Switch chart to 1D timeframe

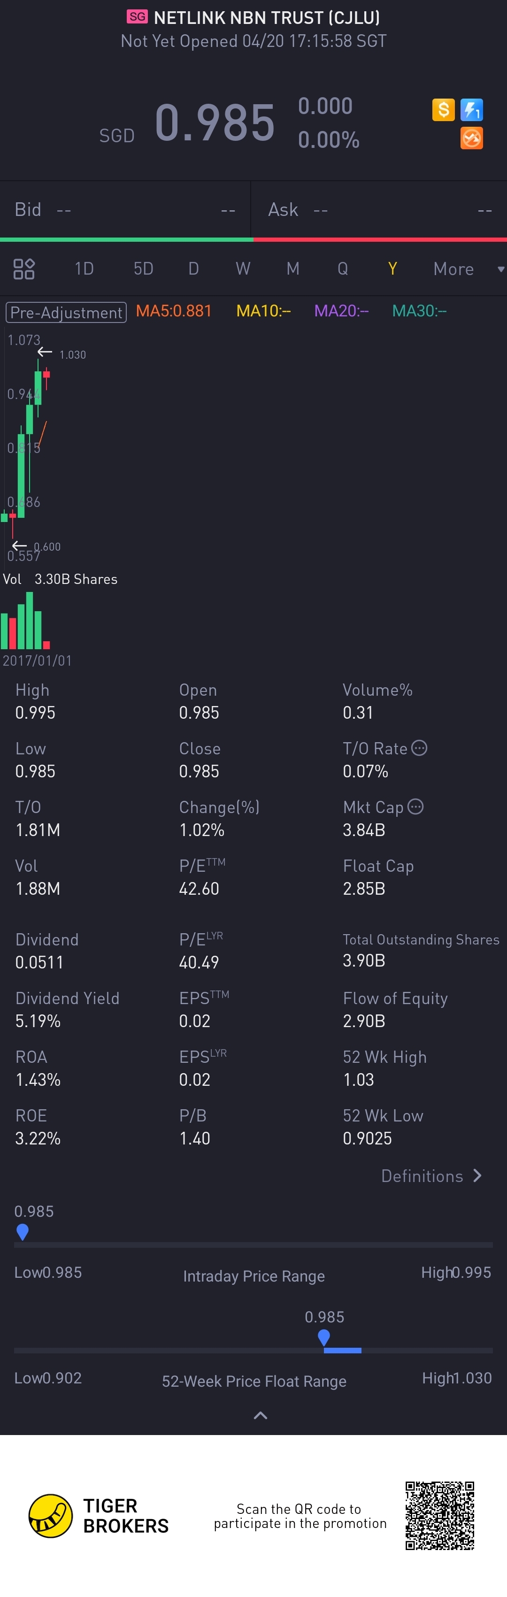coord(84,269)
